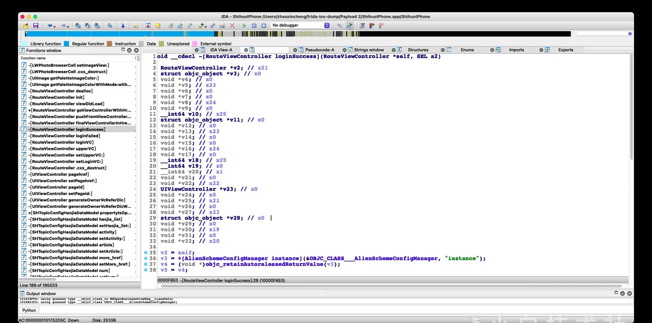The width and height of the screenshot is (652, 323).
Task: Click the Python command button
Action: 29,310
